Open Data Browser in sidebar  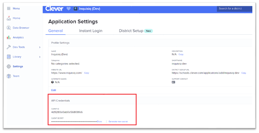tap(21, 28)
